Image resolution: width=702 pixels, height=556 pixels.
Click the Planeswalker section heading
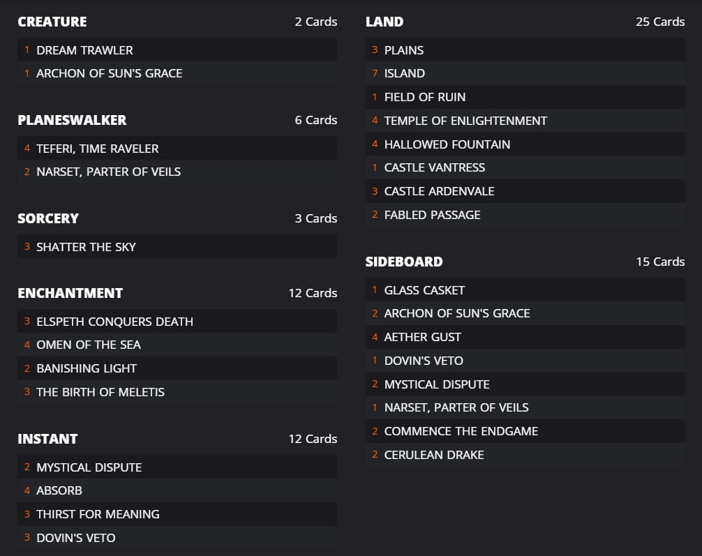[72, 120]
